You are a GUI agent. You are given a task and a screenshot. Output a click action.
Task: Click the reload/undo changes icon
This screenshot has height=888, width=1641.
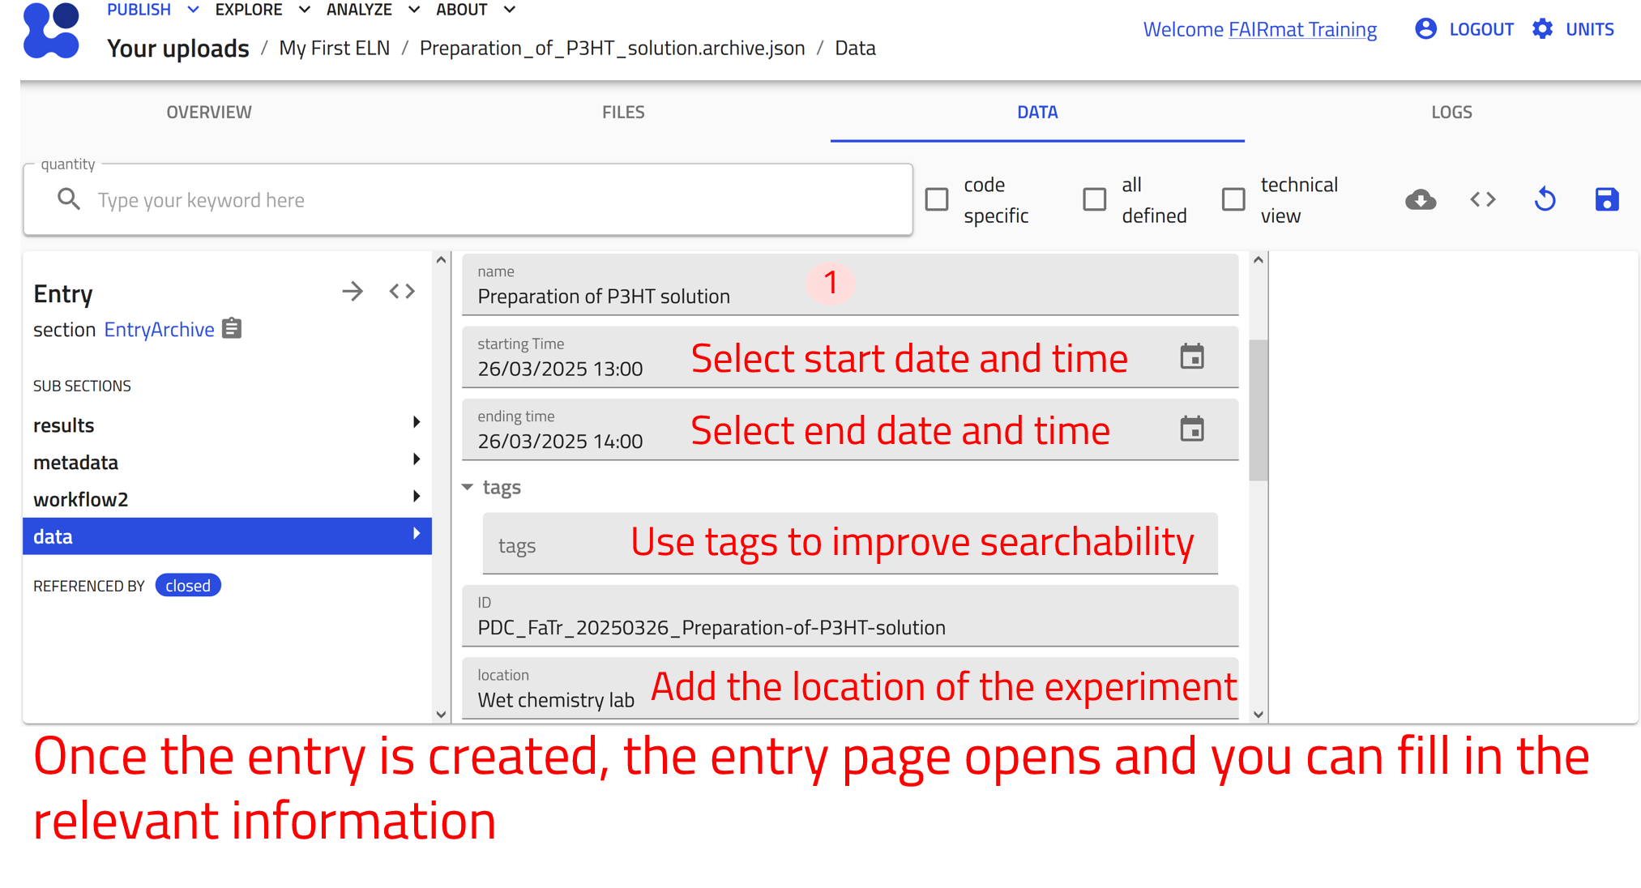tap(1545, 199)
